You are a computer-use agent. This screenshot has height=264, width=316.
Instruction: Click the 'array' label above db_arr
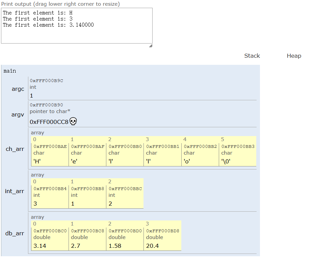pos(37,217)
